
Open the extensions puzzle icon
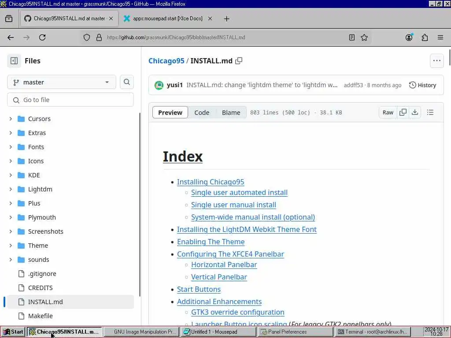pyautogui.click(x=425, y=37)
